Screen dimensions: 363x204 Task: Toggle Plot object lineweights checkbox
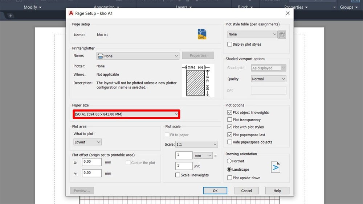click(230, 112)
